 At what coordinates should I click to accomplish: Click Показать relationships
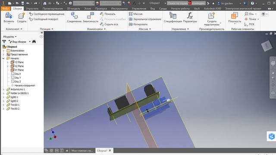point(108,14)
